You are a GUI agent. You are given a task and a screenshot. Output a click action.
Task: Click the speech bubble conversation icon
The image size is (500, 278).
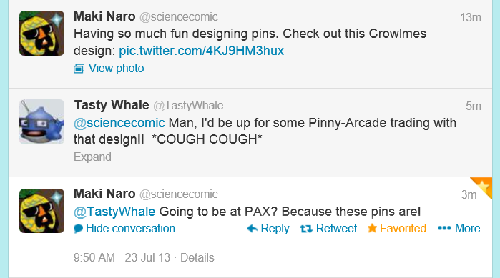click(x=79, y=229)
